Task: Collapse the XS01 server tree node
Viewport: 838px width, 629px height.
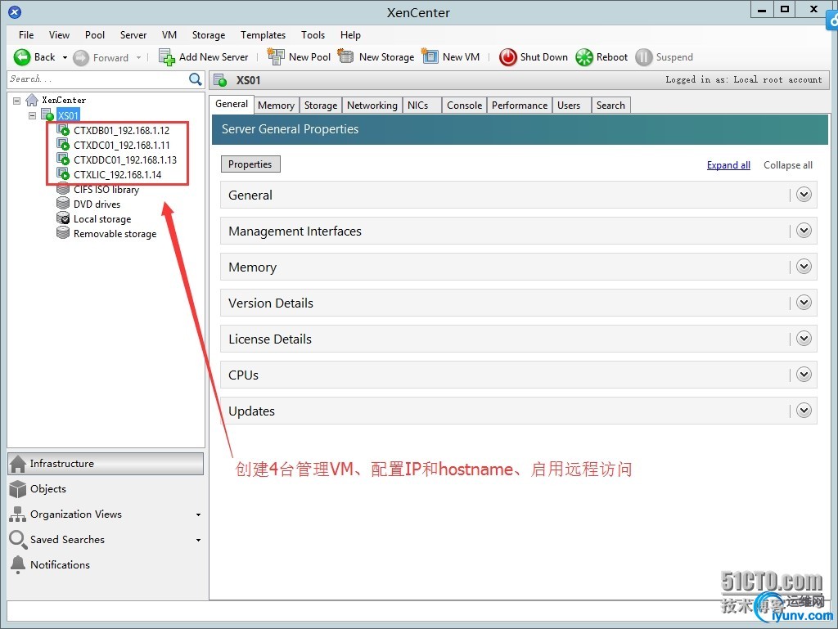Action: (x=33, y=115)
